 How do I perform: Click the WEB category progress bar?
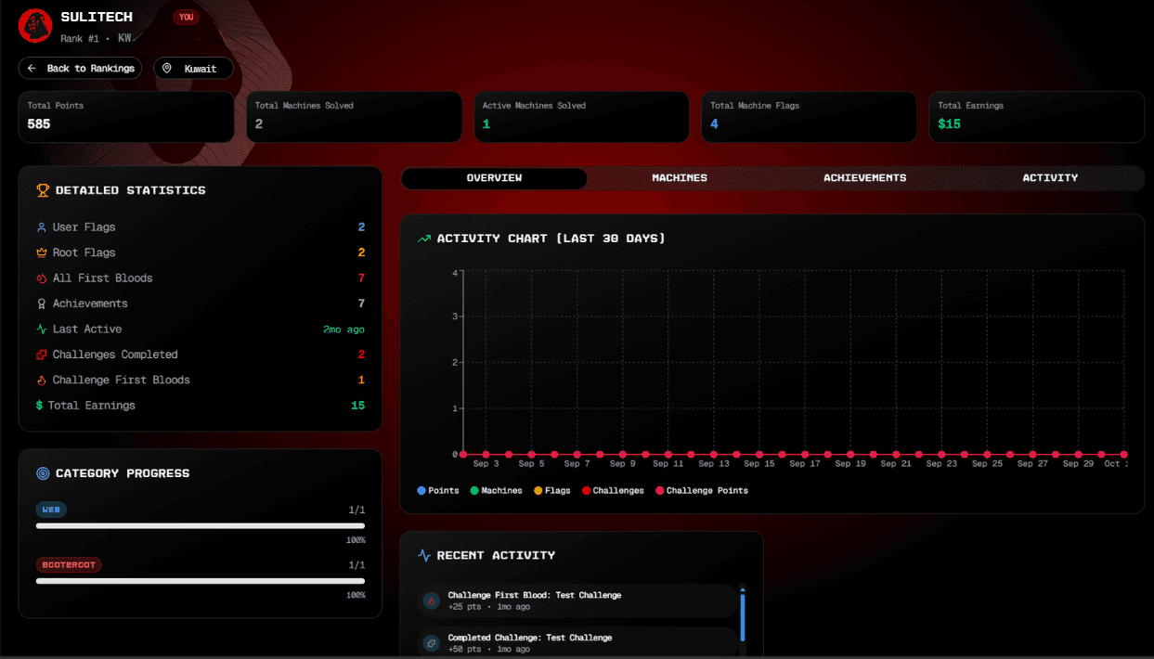pos(201,526)
